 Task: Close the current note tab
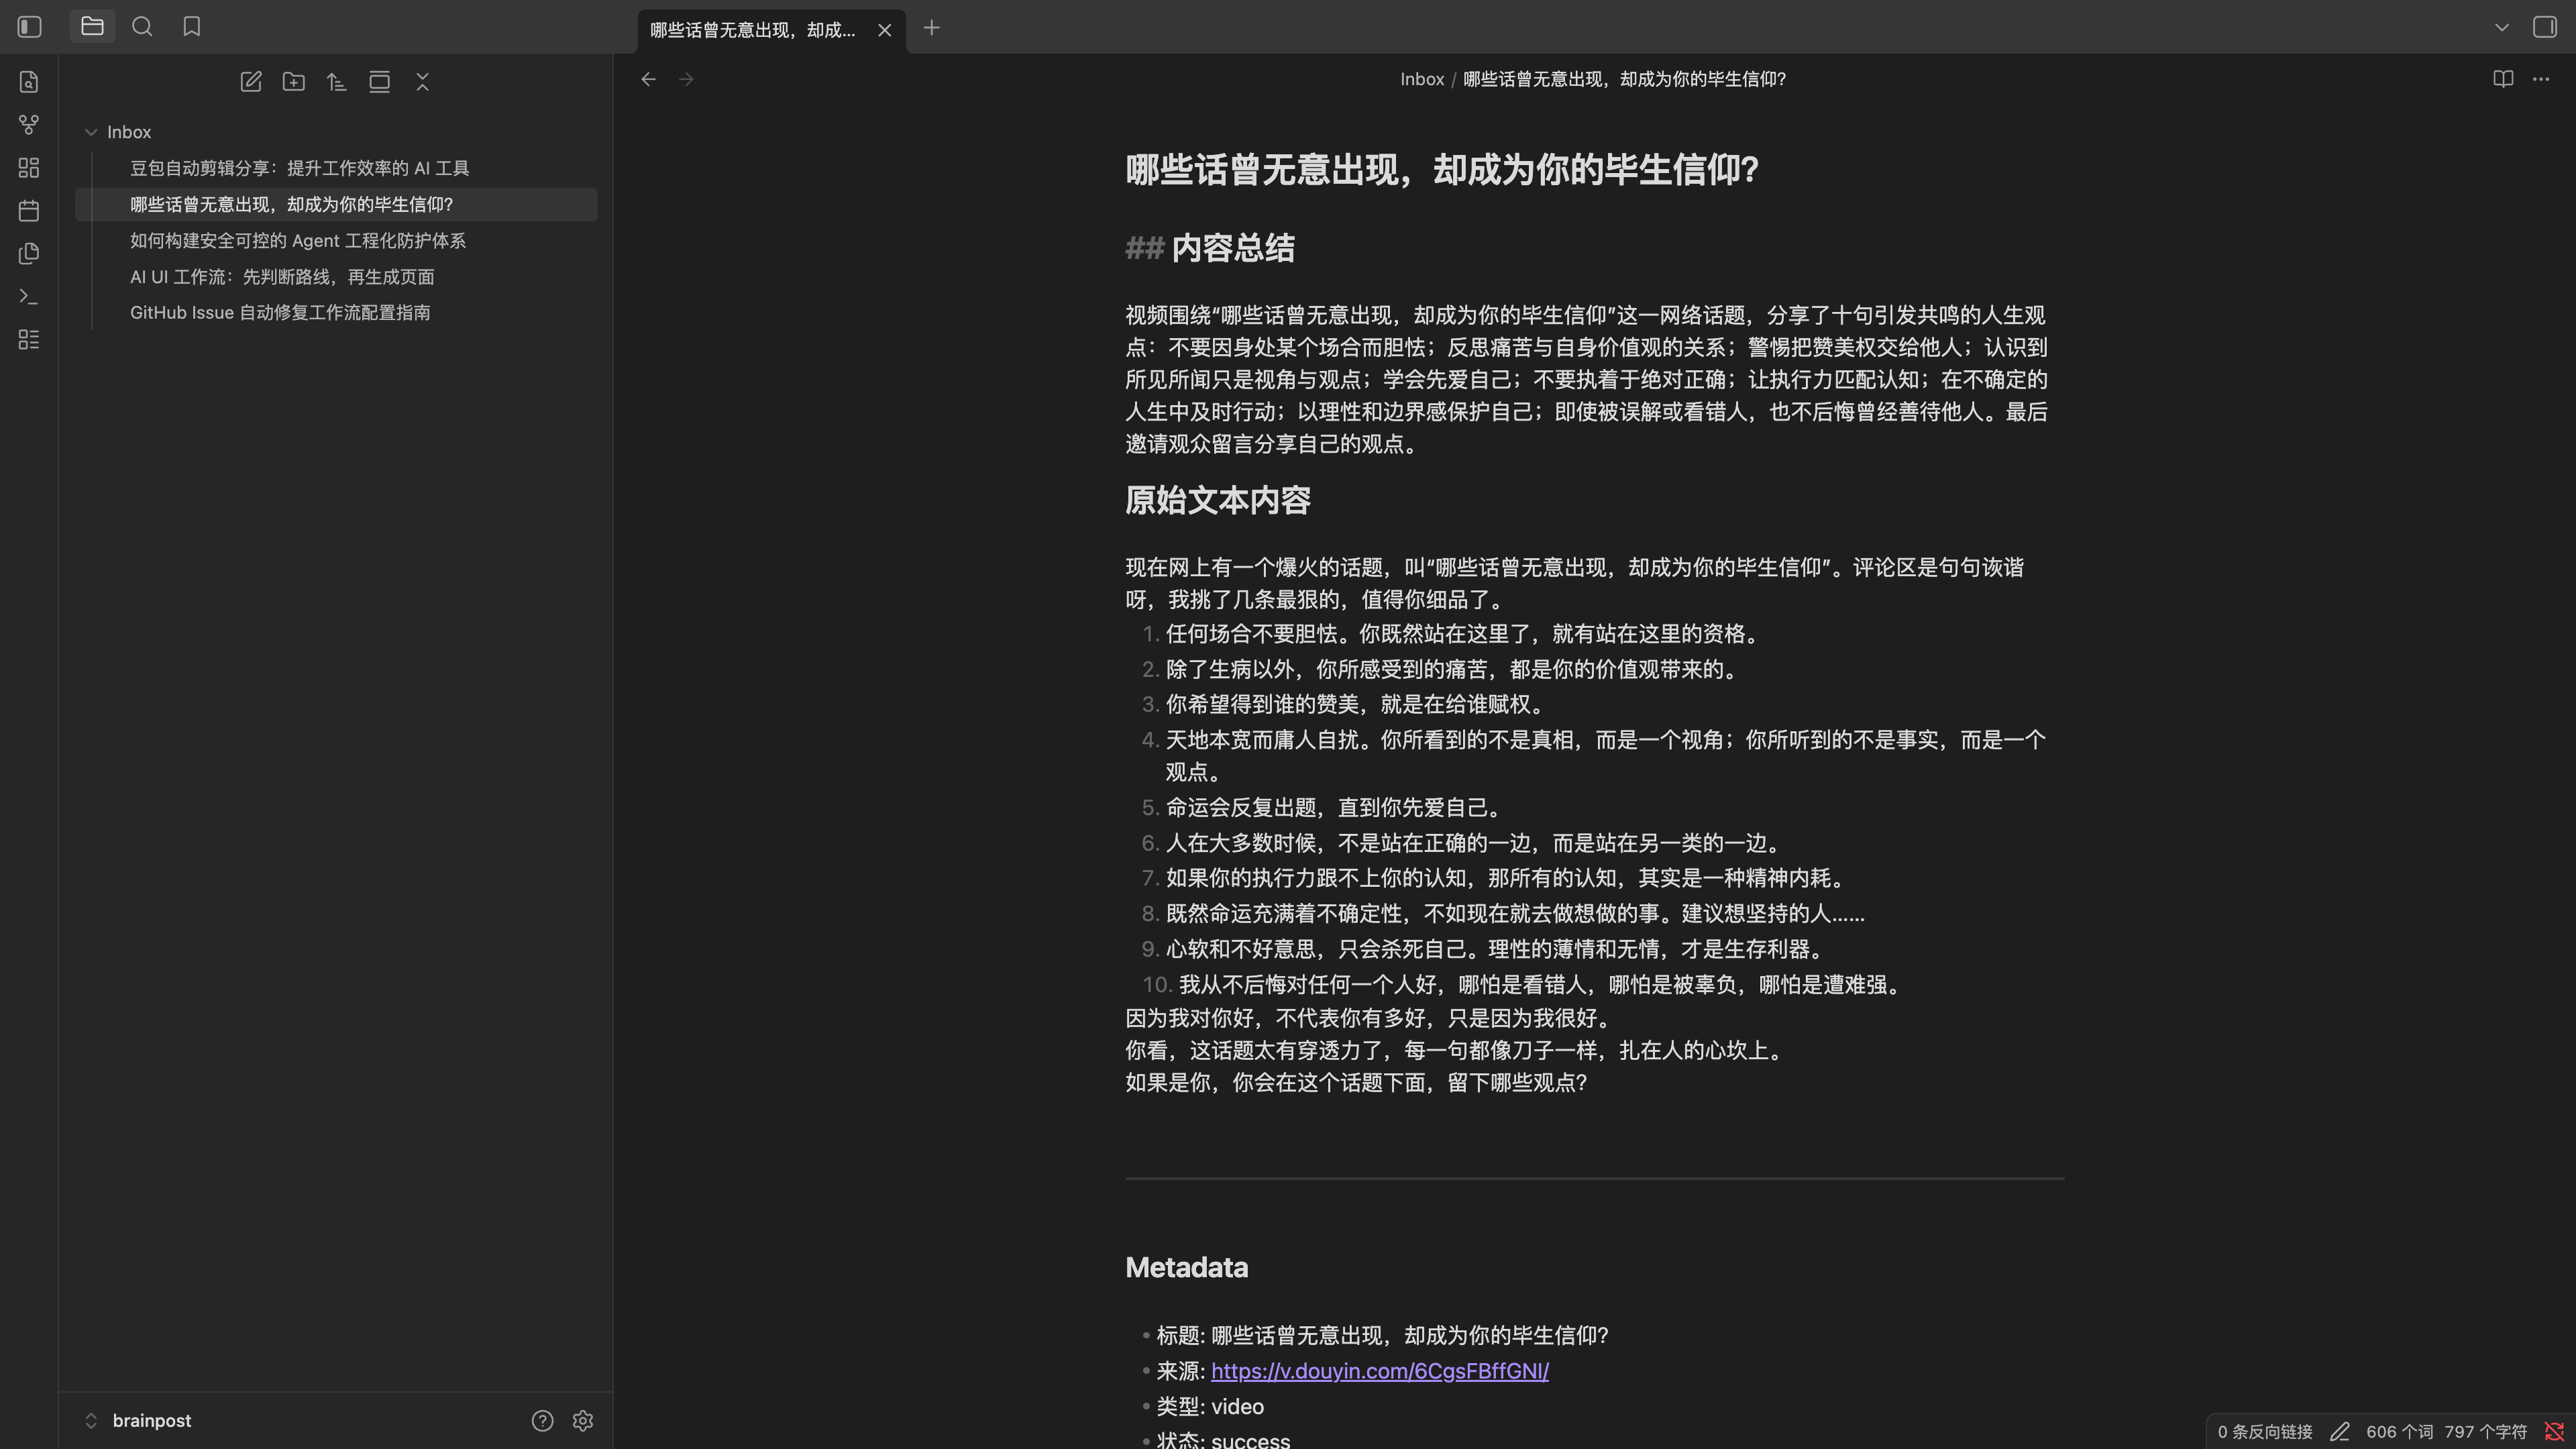(885, 30)
